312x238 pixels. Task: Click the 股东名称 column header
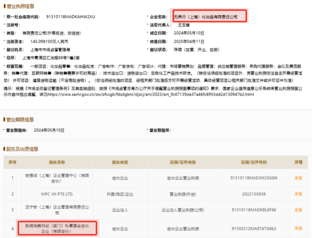57,162
